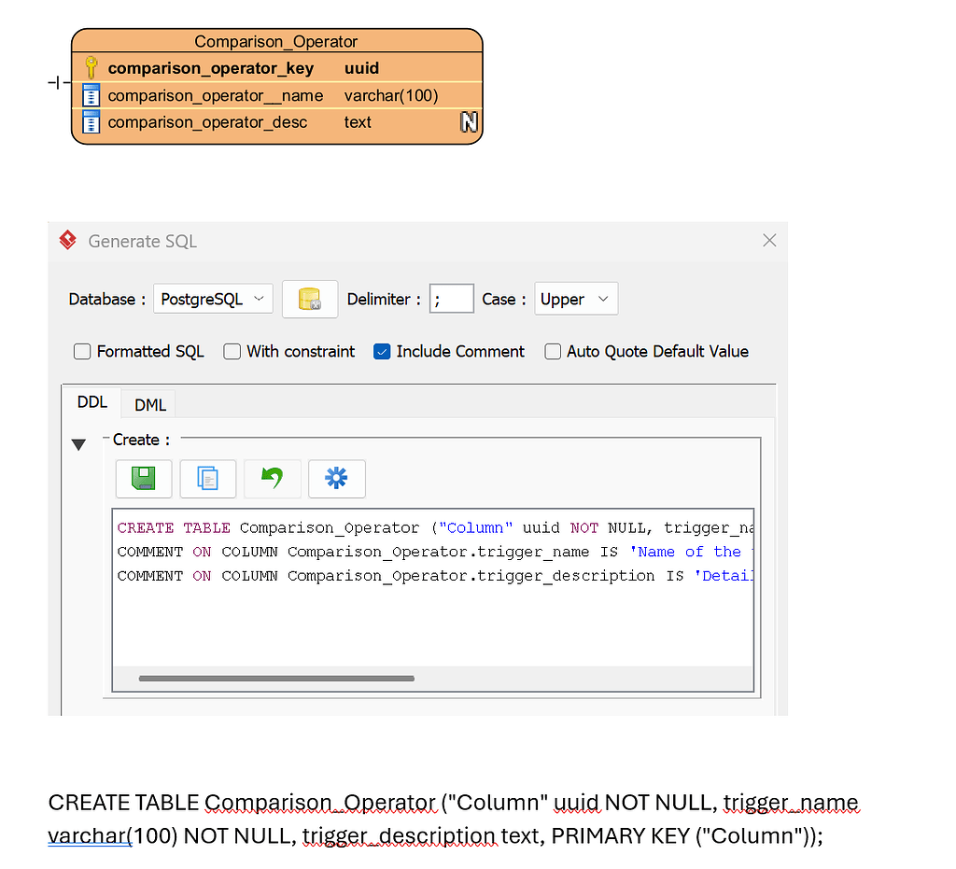Click the column icon beside comparison_operator__name

coord(91,95)
